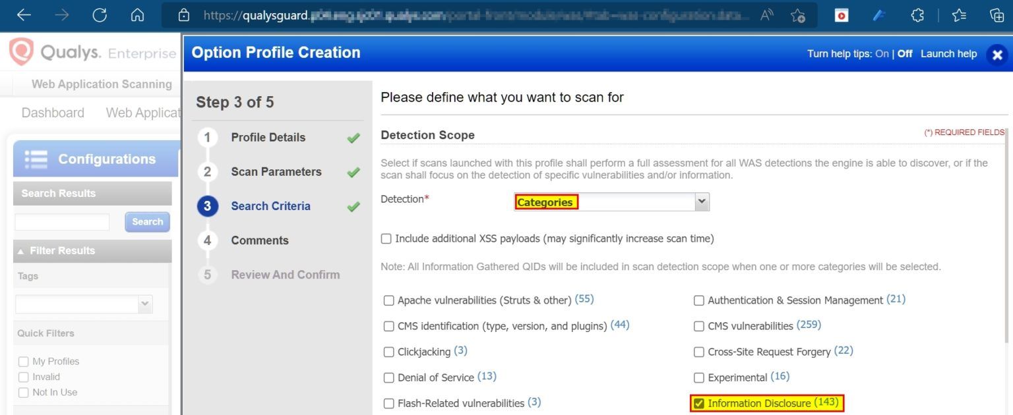The image size is (1013, 415).
Task: Open Launch help
Action: coord(948,53)
